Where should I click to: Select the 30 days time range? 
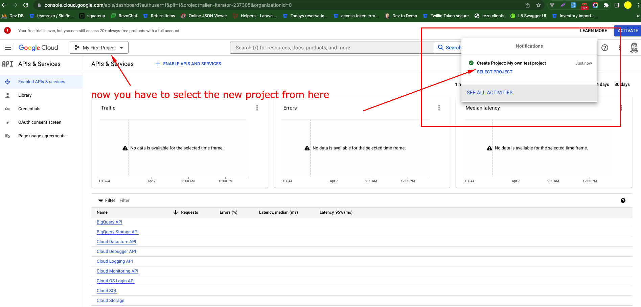point(622,85)
